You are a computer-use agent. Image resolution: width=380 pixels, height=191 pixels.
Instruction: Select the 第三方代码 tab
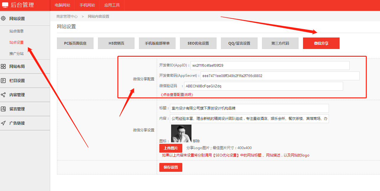pos(280,43)
